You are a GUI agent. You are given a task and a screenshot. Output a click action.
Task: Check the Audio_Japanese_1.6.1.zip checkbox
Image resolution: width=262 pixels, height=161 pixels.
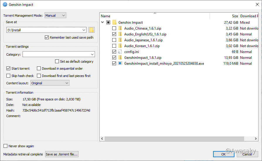tap(114, 40)
